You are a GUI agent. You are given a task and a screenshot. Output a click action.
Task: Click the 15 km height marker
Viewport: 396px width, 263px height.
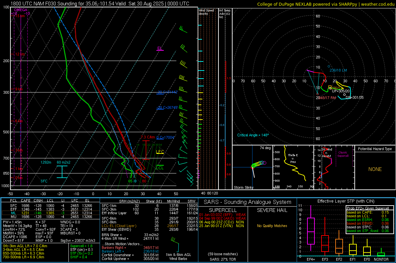(x=20, y=16)
